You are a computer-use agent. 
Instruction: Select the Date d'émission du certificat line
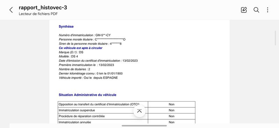click(x=98, y=61)
